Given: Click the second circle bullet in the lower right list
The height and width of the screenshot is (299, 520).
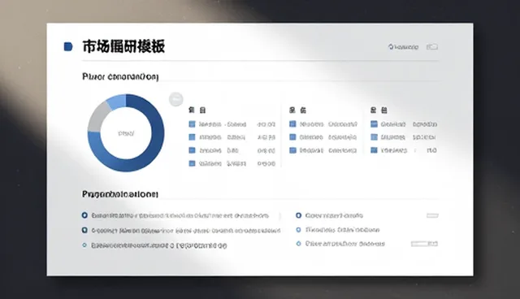Looking at the screenshot, I should 298,230.
